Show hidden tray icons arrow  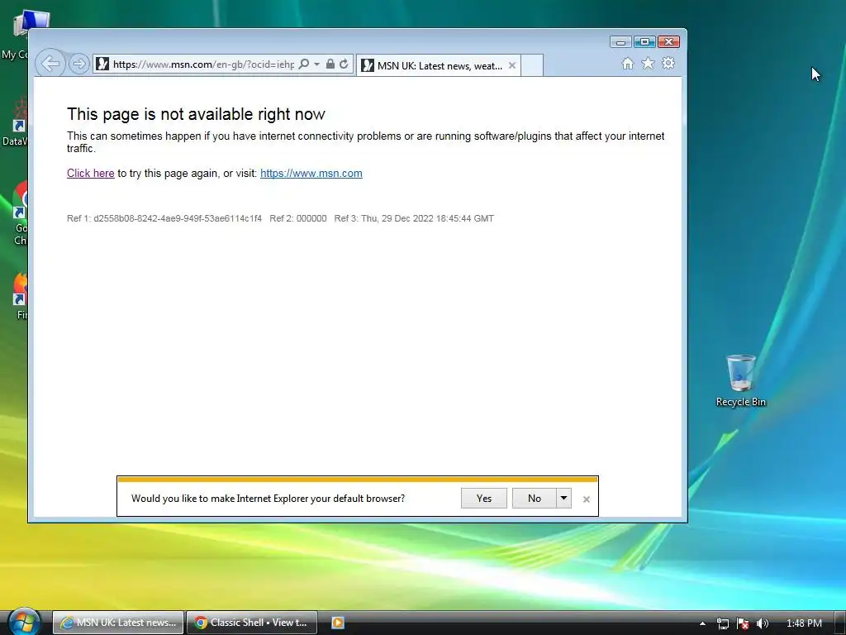(702, 623)
